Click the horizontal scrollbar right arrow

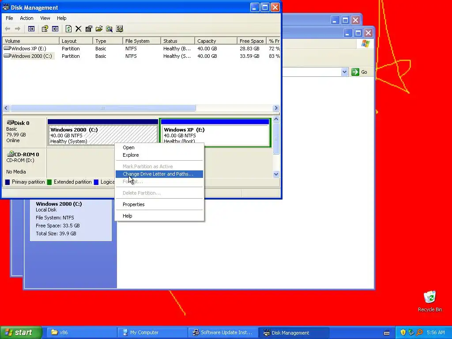coord(276,108)
